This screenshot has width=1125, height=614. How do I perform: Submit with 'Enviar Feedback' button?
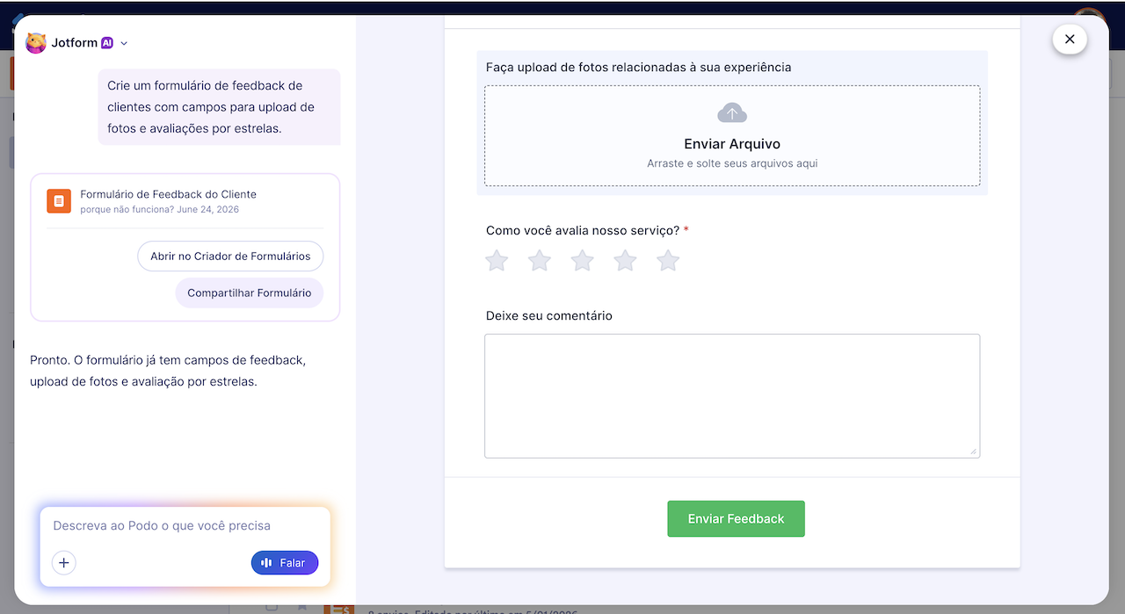(736, 519)
